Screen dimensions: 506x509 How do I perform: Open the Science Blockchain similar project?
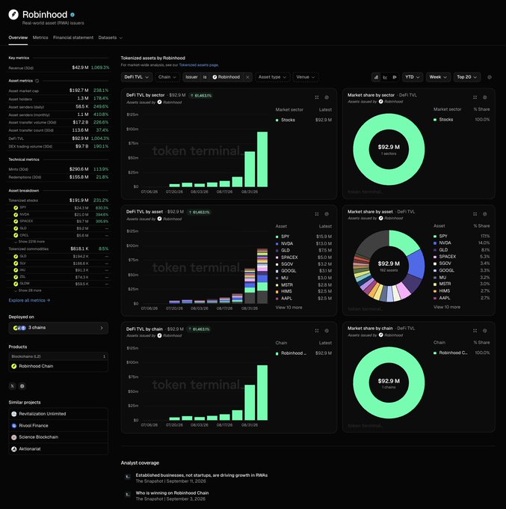click(x=58, y=437)
